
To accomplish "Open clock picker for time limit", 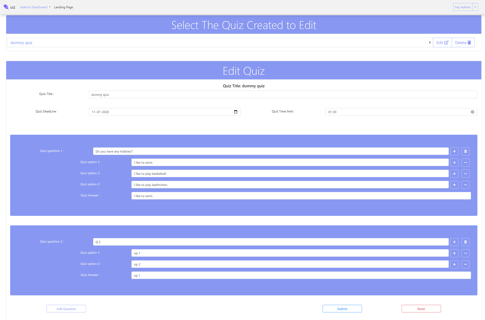I will 472,112.
